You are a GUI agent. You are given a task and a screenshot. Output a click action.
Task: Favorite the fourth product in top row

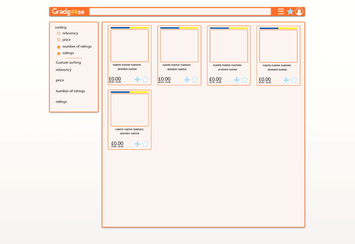click(x=294, y=80)
